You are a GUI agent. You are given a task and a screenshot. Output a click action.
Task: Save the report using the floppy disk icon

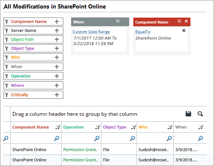188,114
